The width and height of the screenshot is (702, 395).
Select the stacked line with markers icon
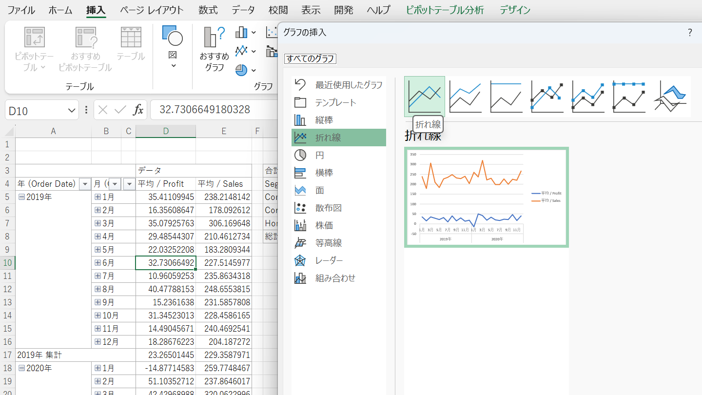coord(588,96)
